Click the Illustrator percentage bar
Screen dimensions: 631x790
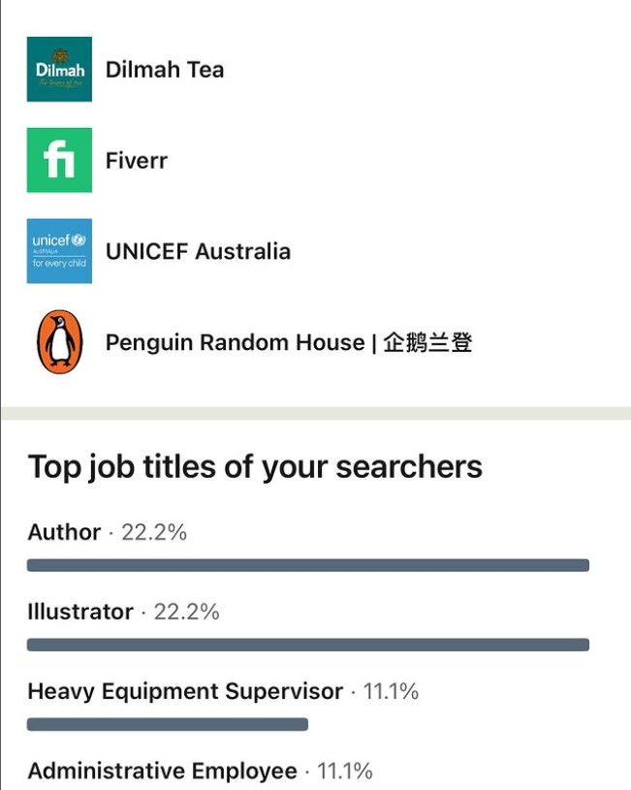point(307,645)
